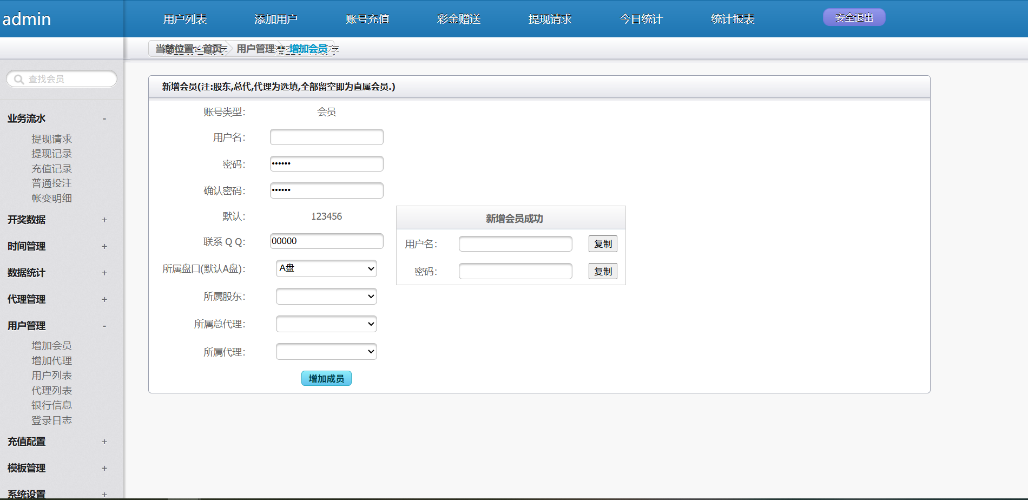Click the 增加成员 submit button
Viewport: 1028px width, 500px height.
coord(326,379)
